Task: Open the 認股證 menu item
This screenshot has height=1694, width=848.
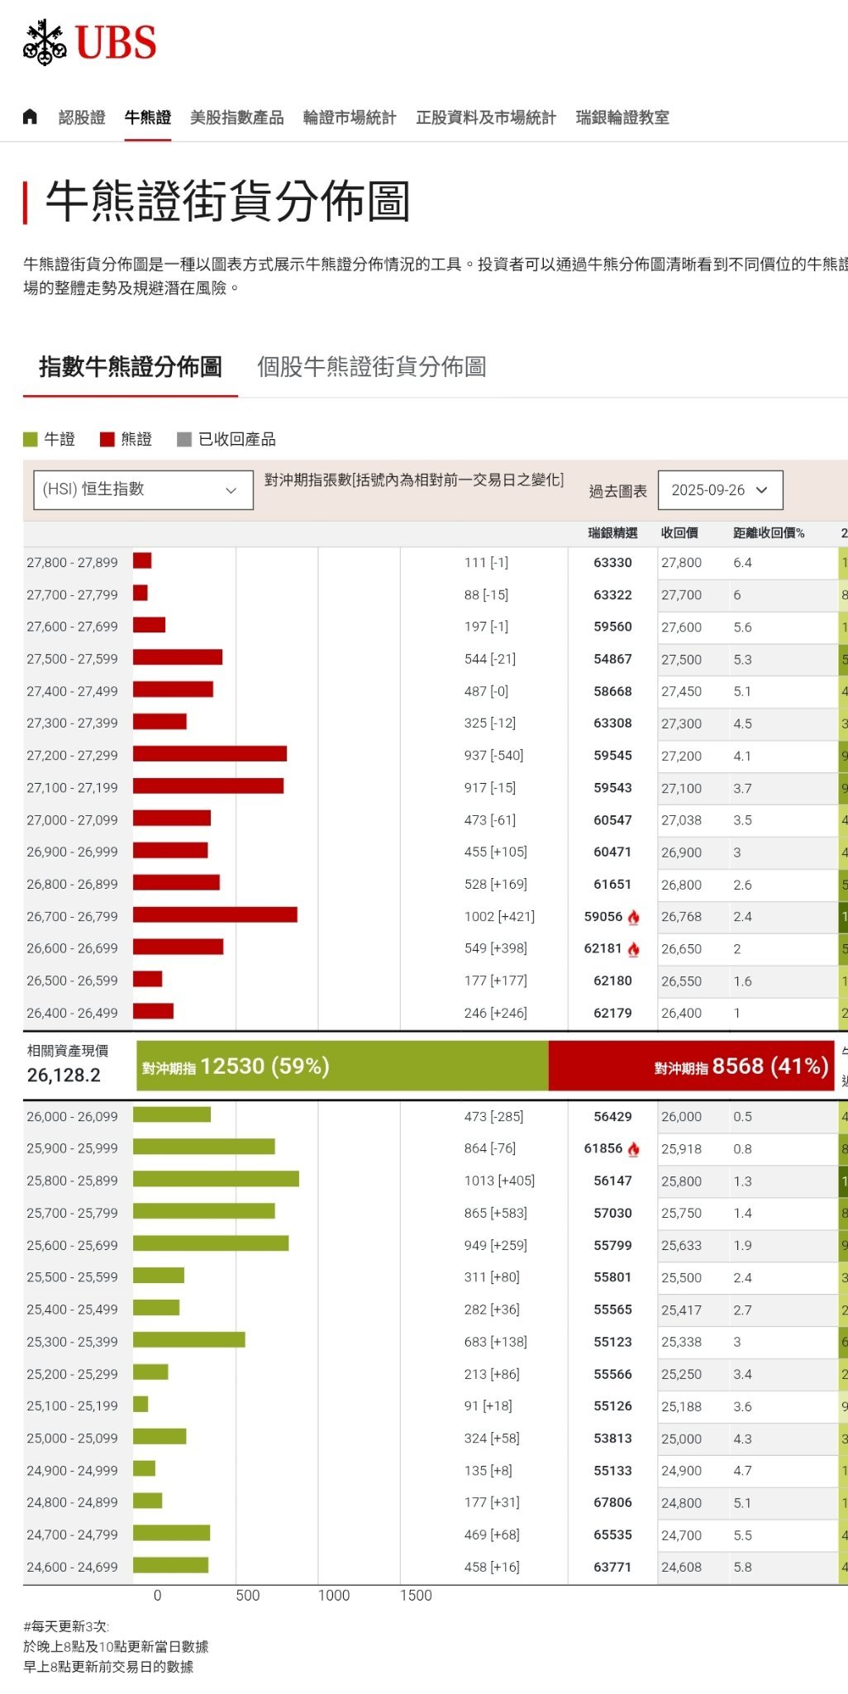Action: click(x=82, y=117)
